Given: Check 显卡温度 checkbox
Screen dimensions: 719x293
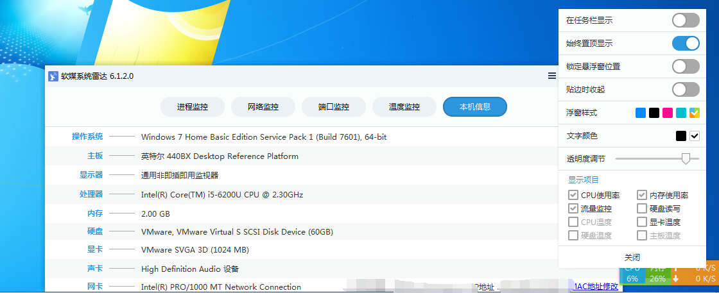Looking at the screenshot, I should [642, 222].
